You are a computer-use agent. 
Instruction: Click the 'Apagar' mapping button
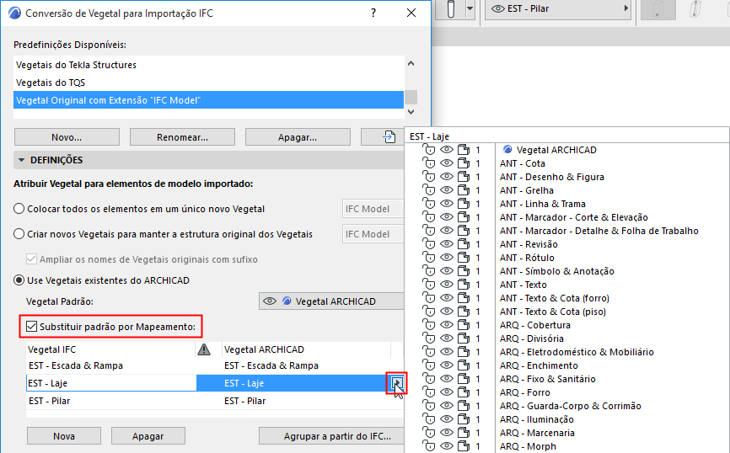(148, 436)
